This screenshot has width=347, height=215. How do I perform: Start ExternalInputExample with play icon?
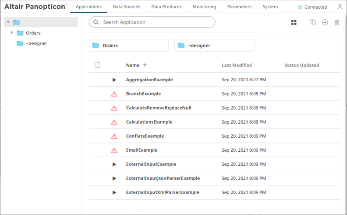(x=114, y=164)
